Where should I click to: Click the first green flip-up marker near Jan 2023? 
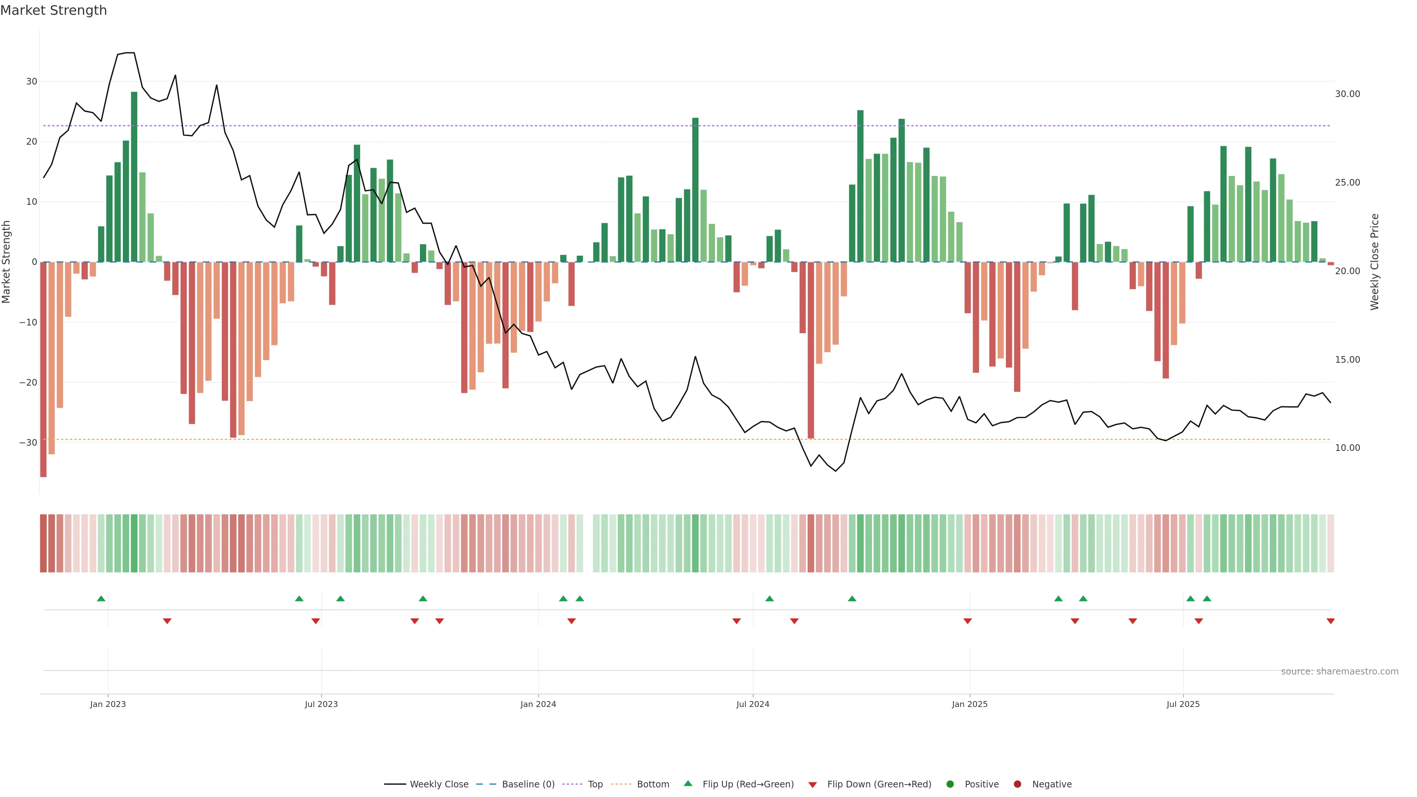tap(101, 598)
